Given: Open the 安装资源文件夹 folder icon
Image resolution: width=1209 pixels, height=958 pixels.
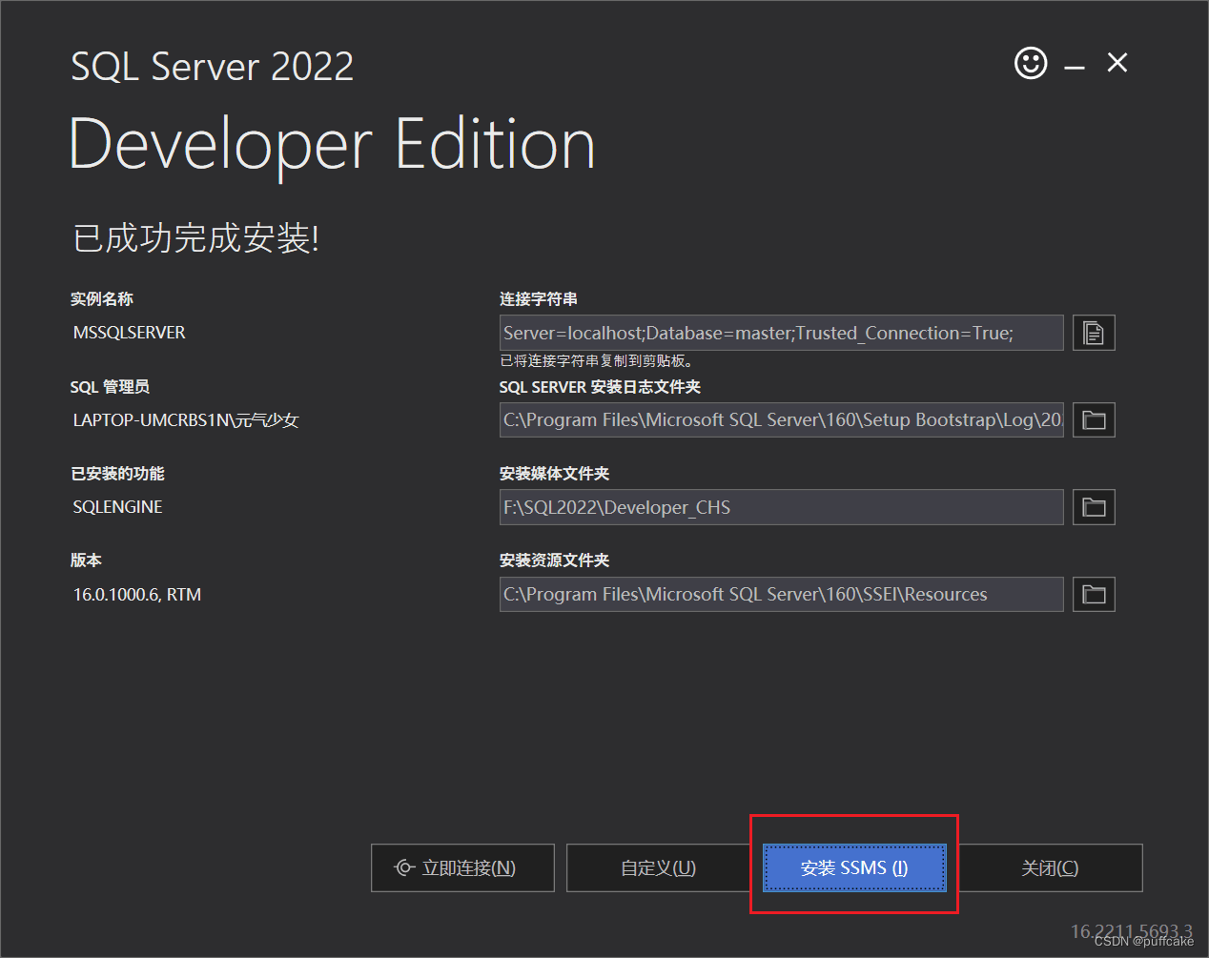Looking at the screenshot, I should [1094, 595].
